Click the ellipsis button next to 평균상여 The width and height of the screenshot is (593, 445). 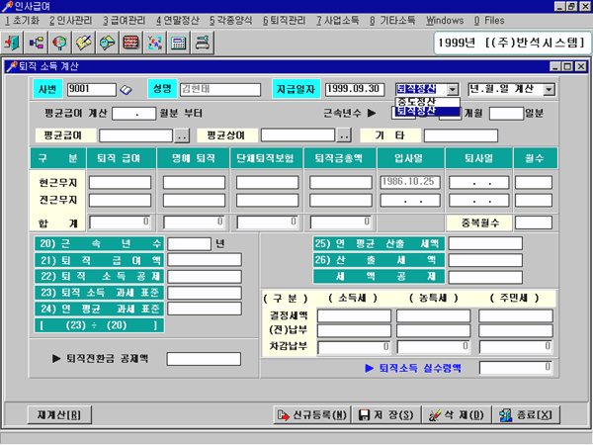click(343, 135)
